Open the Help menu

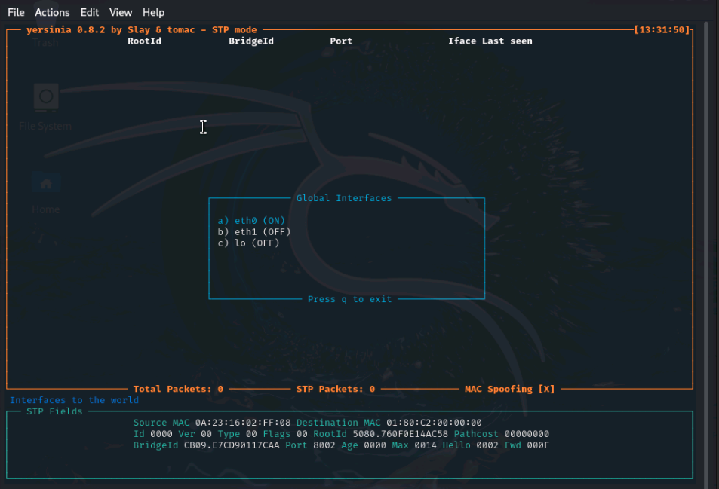tap(153, 12)
